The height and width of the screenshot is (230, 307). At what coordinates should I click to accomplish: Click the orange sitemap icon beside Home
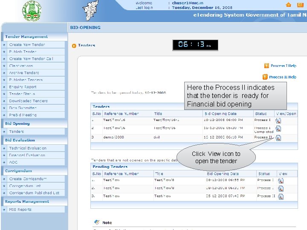click(x=300, y=5)
